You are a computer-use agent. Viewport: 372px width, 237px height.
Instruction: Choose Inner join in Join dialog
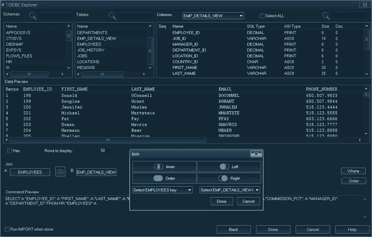click(164, 167)
